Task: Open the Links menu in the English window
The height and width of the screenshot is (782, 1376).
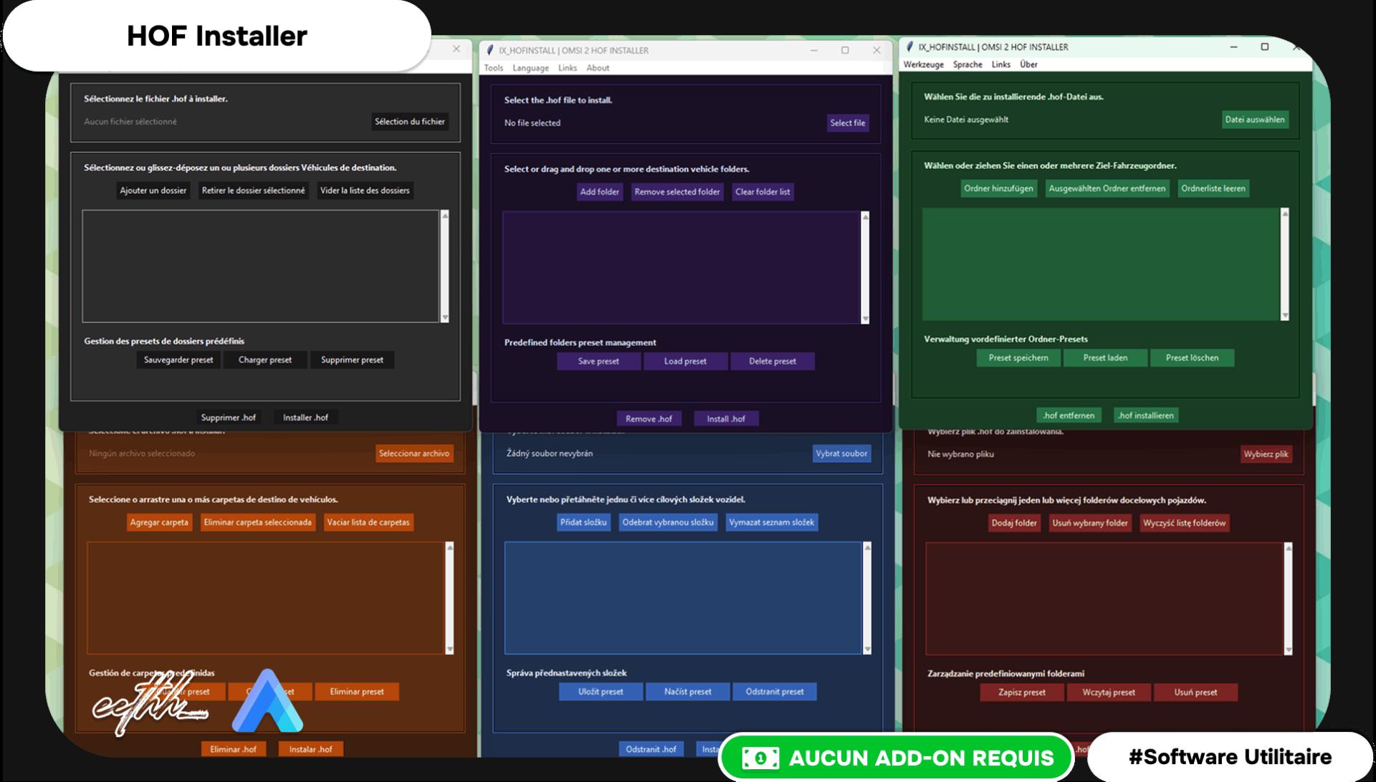Action: pyautogui.click(x=568, y=68)
